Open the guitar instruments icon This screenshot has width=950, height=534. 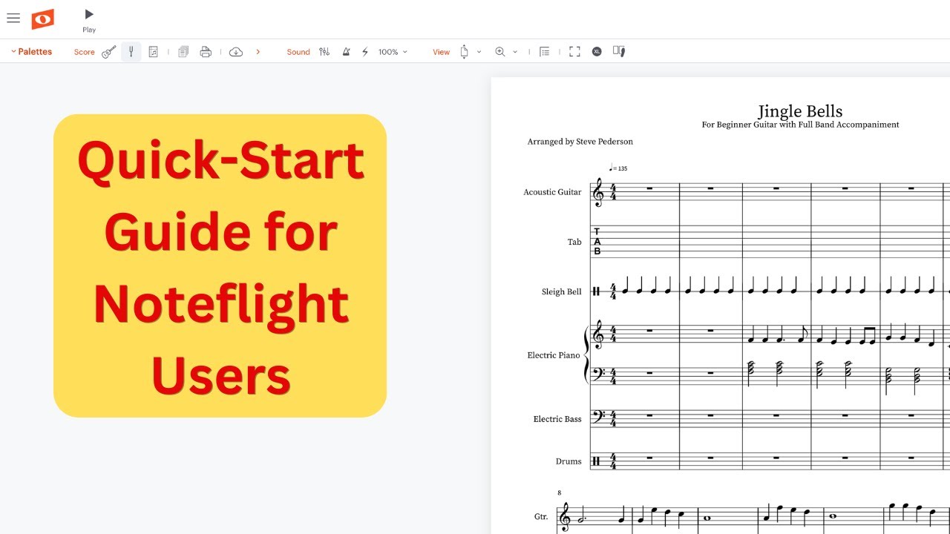pyautogui.click(x=109, y=52)
